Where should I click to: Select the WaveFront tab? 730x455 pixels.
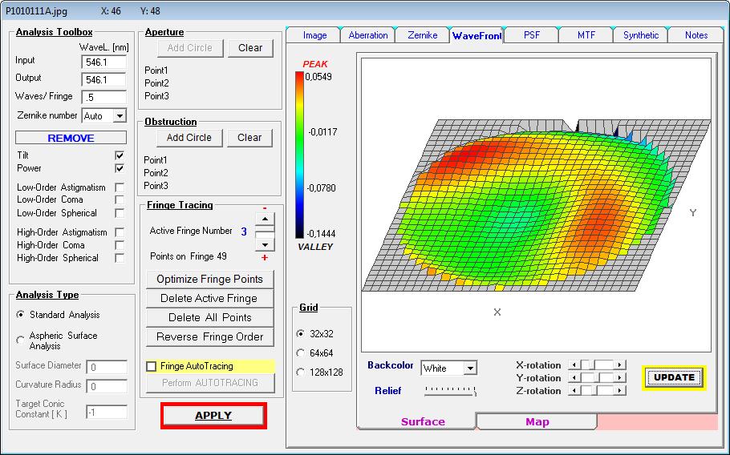click(477, 35)
